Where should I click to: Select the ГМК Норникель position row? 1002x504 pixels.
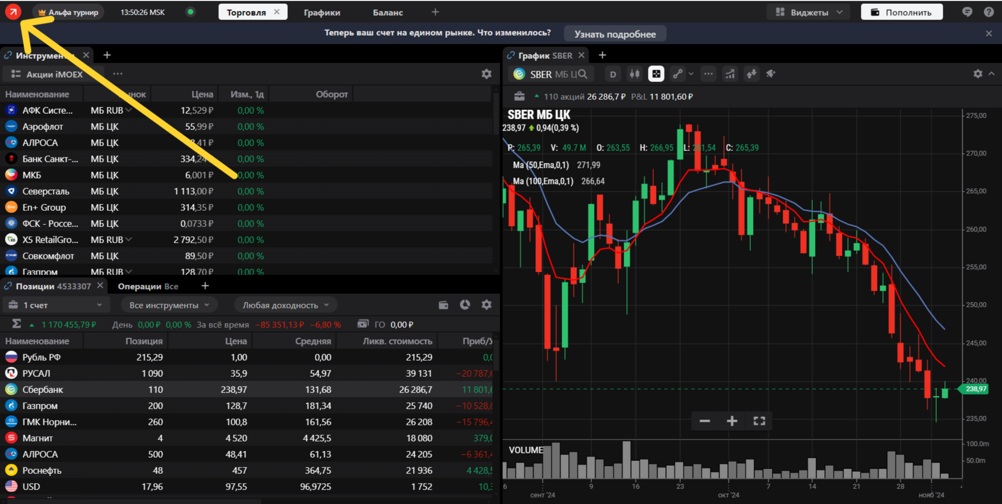246,422
